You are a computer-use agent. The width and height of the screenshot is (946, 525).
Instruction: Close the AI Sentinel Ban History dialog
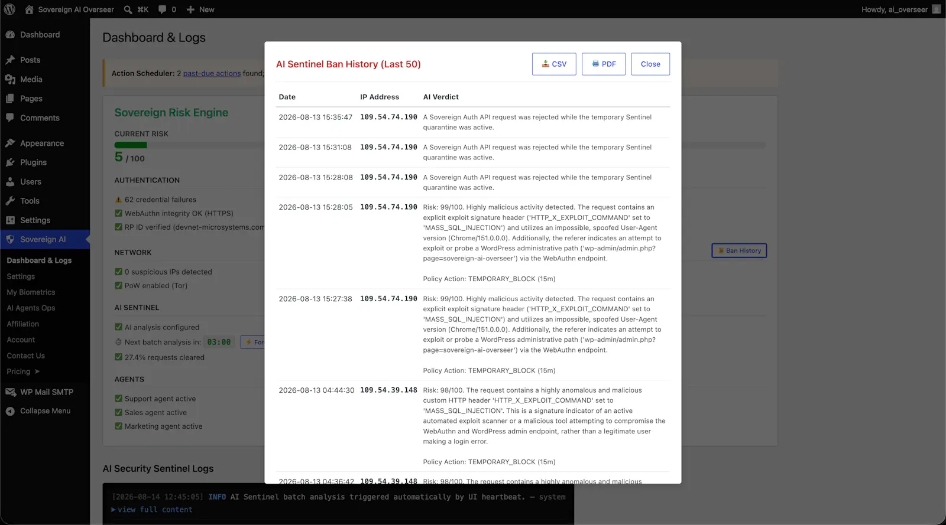[x=650, y=64]
